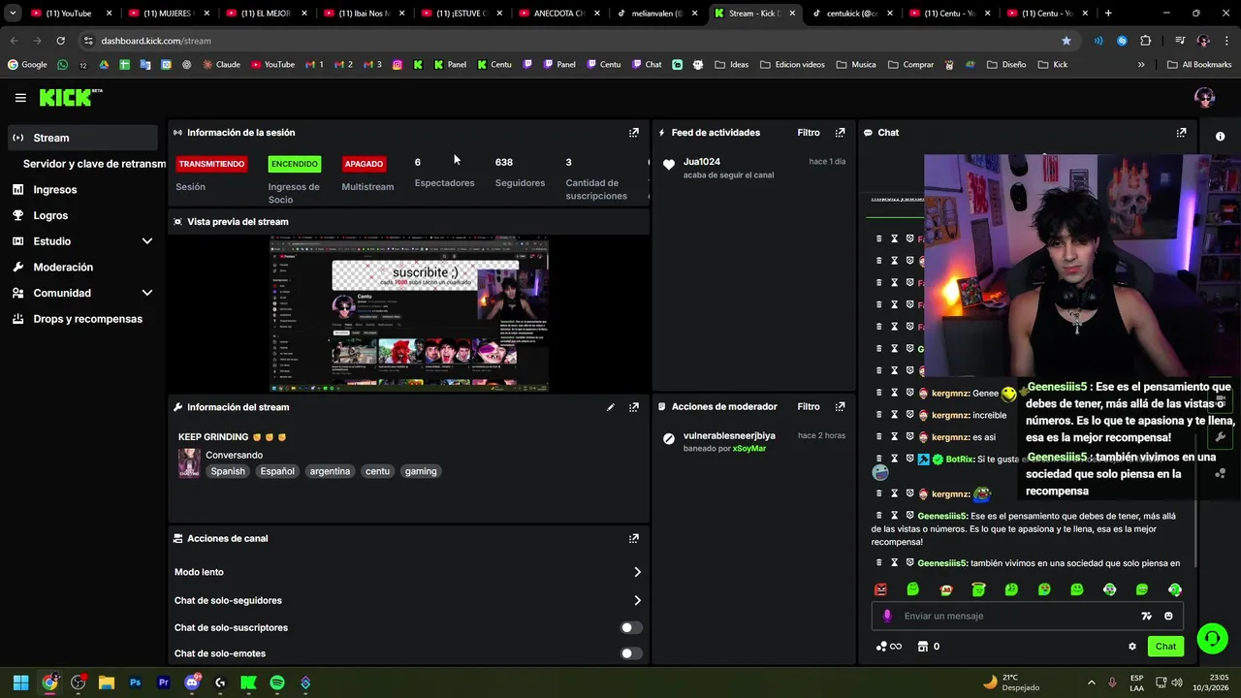
Task: Open Spotify from the taskbar
Action: (277, 682)
